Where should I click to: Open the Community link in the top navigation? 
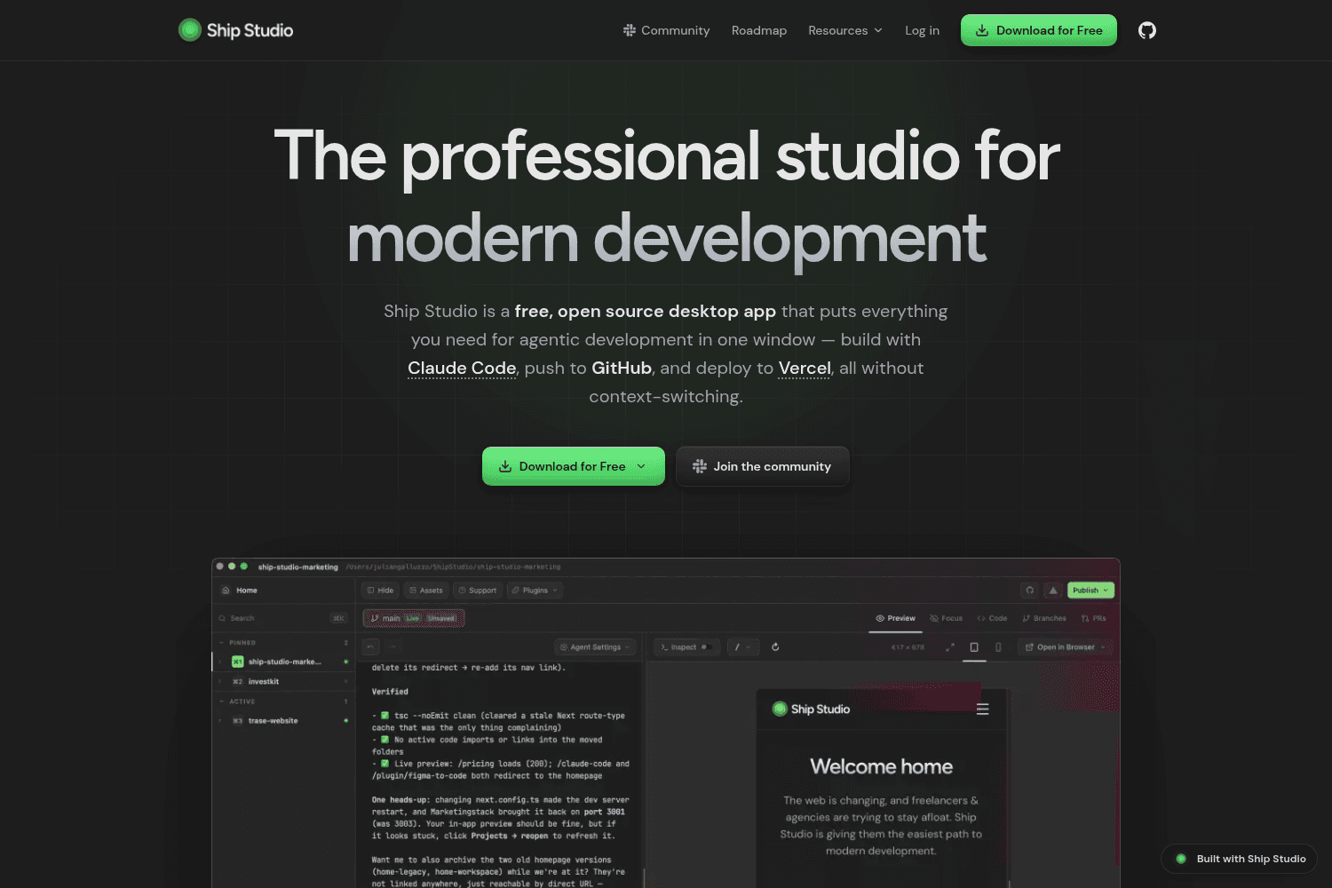666,30
